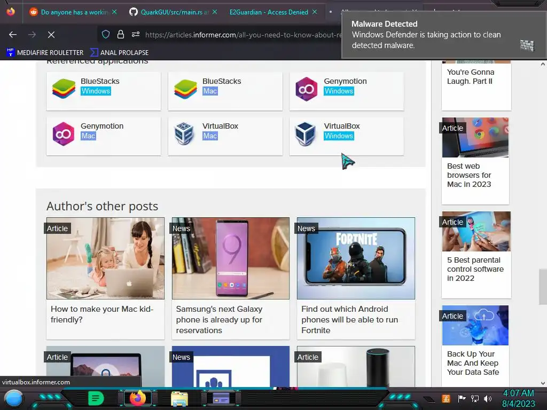Open Firefox View pinned icon in tab bar
547x410 pixels.
(x=11, y=12)
